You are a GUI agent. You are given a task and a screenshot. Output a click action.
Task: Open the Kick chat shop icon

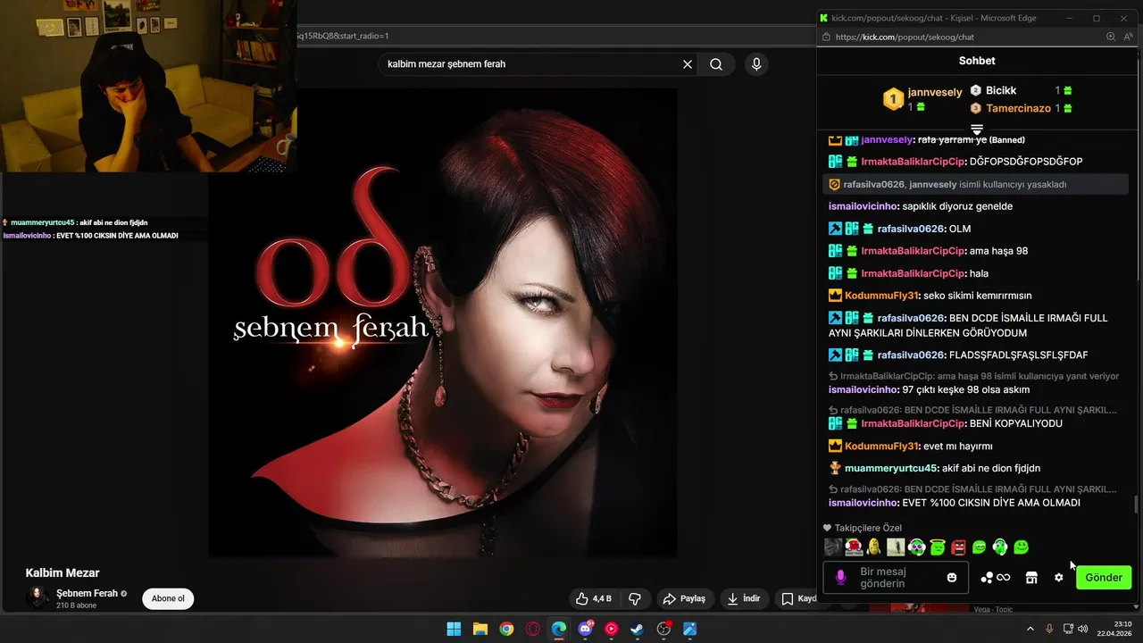(1031, 578)
